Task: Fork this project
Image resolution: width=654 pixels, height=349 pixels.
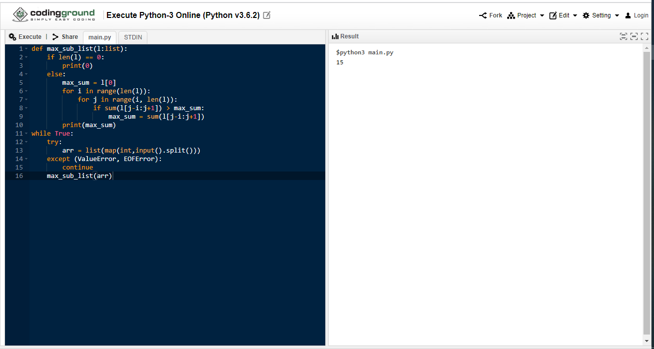Action: point(491,15)
